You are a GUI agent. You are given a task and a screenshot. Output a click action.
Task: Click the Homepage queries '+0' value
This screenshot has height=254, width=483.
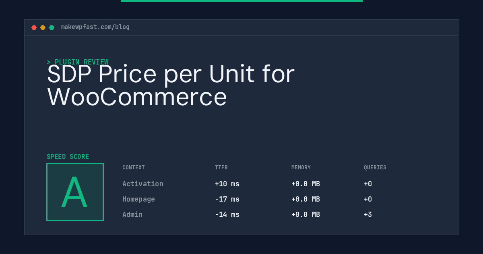pyautogui.click(x=368, y=199)
